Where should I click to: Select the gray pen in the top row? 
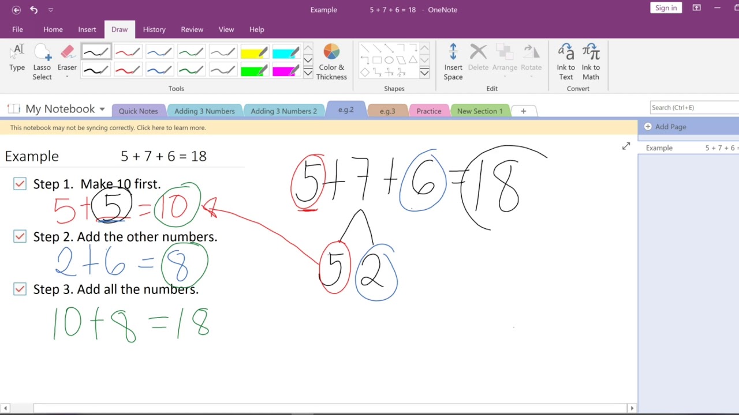(223, 52)
